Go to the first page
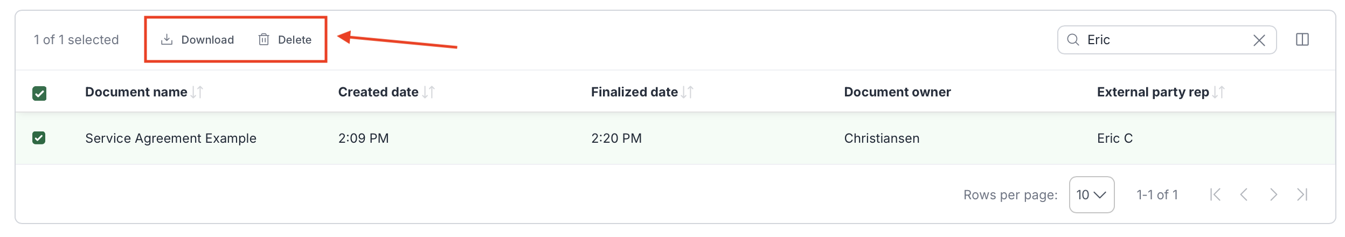The image size is (1345, 237). coord(1215,194)
